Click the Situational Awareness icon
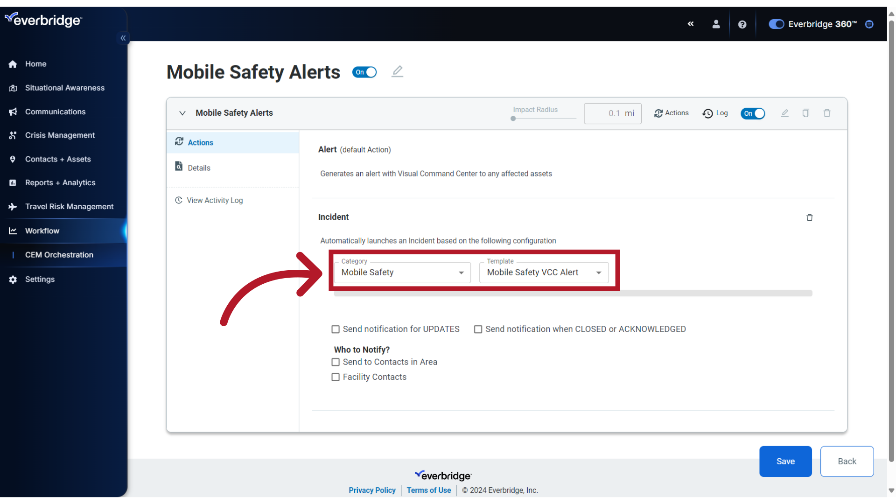The height and width of the screenshot is (504, 896). (13, 87)
